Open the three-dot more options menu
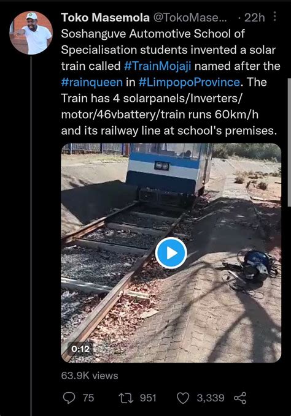This screenshot has width=291, height=416. [275, 17]
